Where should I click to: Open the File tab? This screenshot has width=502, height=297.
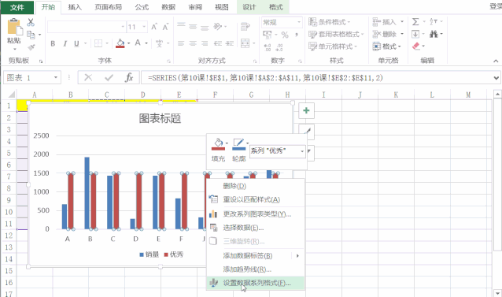17,7
